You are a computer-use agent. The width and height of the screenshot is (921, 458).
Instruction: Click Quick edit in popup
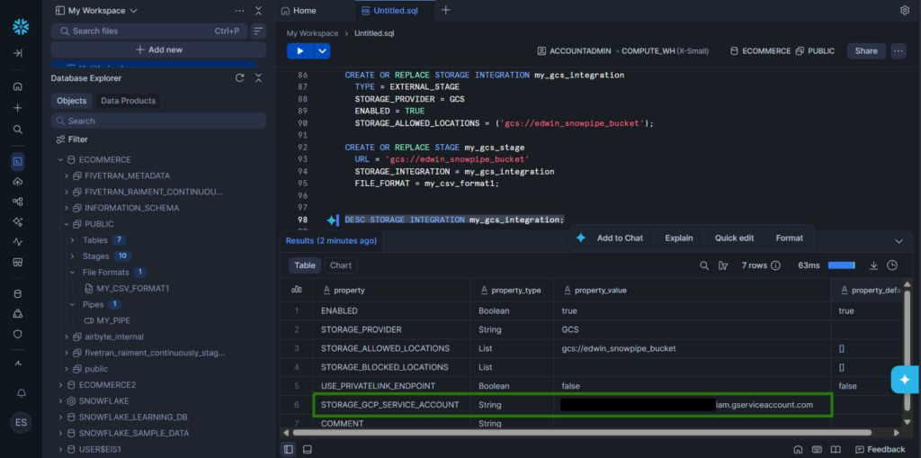[734, 238]
